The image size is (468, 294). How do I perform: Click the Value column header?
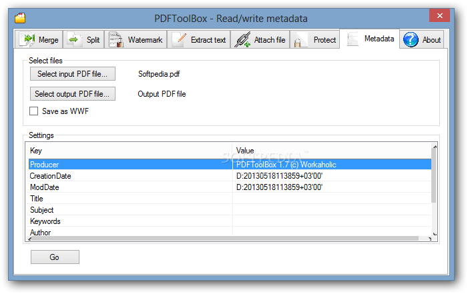click(332, 150)
